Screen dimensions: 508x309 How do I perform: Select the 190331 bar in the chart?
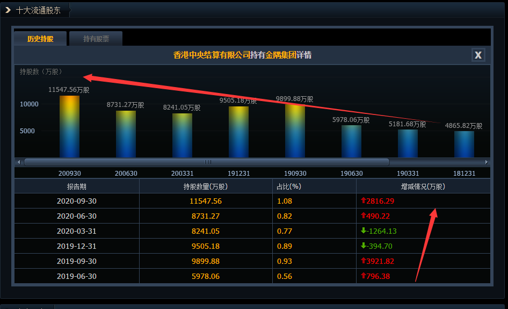(x=408, y=143)
